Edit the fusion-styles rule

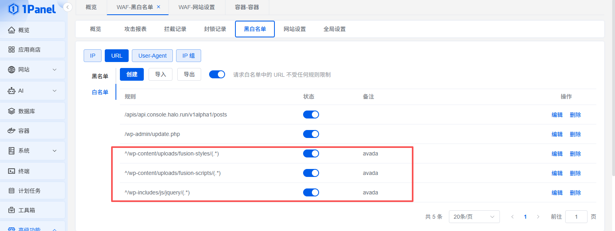pyautogui.click(x=557, y=154)
